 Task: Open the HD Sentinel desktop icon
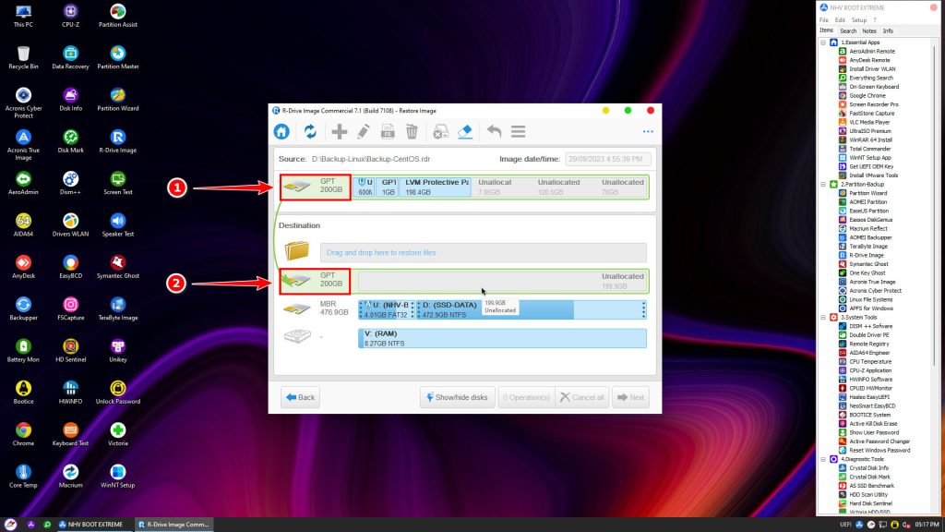70,350
